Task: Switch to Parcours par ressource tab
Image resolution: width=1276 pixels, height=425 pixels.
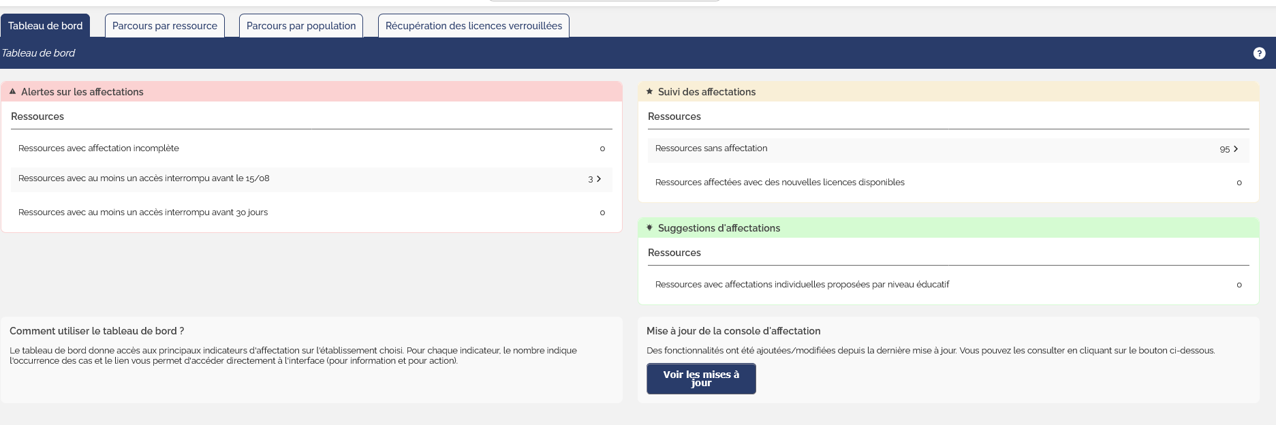Action: point(165,26)
